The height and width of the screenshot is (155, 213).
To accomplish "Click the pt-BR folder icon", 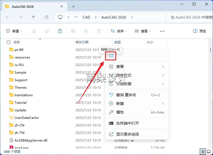I will [x=11, y=50].
